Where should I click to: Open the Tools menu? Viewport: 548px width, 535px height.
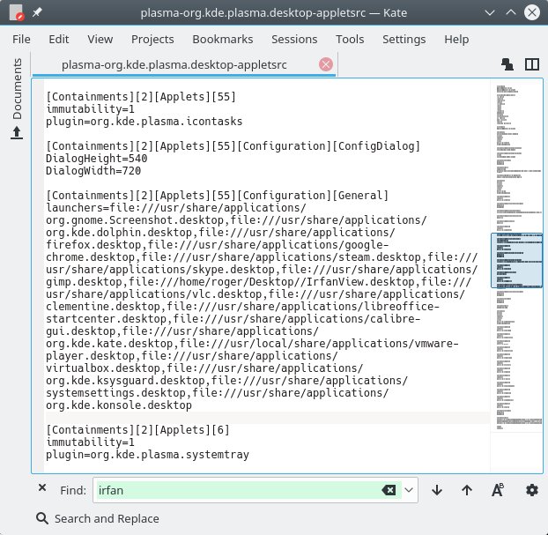[350, 39]
